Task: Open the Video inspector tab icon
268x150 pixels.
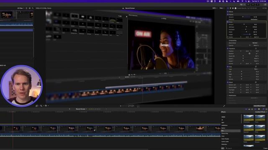Action: coord(228,8)
